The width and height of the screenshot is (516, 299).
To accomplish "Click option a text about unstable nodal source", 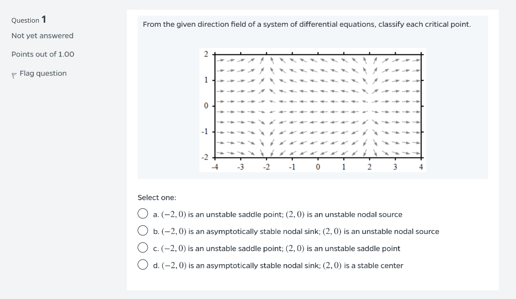I will point(277,214).
